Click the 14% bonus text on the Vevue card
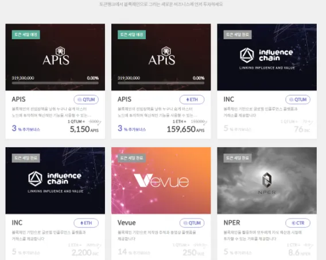This screenshot has width=326, height=260. pos(134,252)
